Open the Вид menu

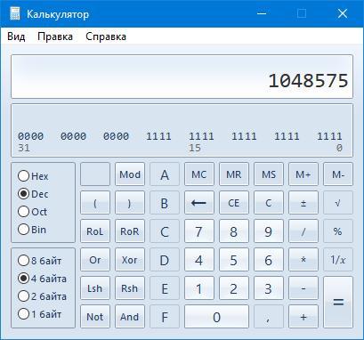[x=16, y=36]
